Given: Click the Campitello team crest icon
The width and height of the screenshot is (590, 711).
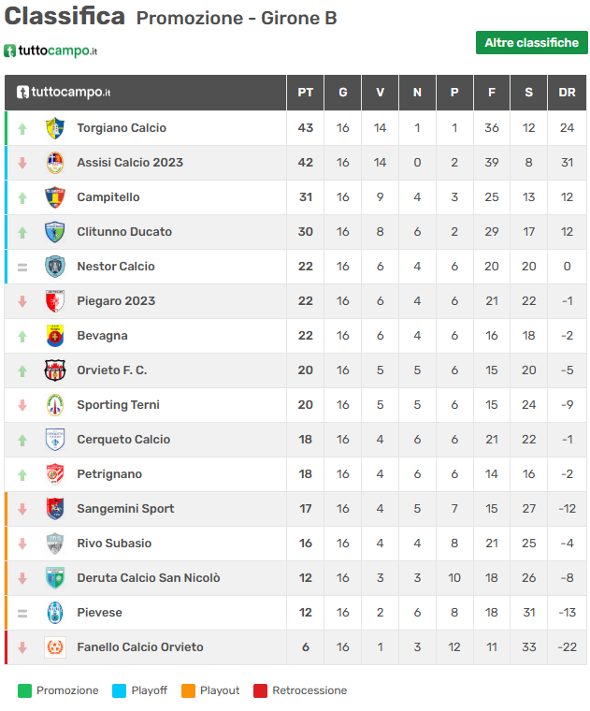Looking at the screenshot, I should click(x=55, y=197).
